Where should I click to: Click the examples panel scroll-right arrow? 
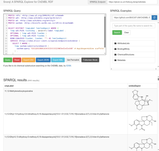point(156,69)
